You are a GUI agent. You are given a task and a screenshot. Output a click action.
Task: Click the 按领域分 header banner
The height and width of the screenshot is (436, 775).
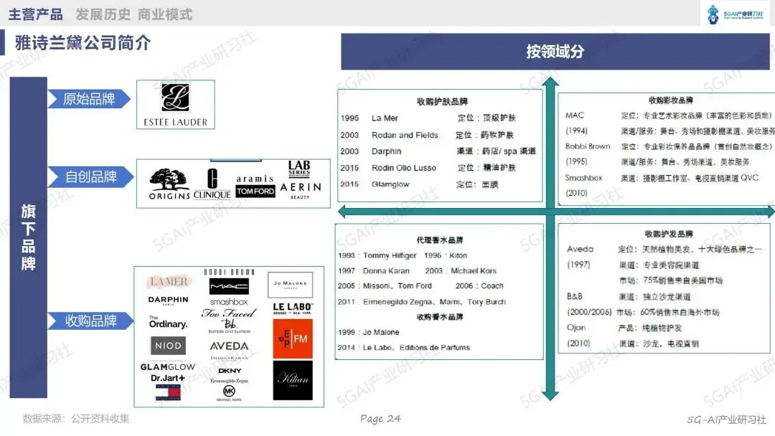555,52
